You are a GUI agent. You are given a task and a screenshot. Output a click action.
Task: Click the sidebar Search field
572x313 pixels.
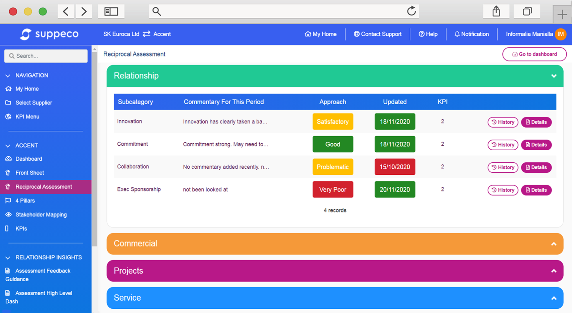46,56
